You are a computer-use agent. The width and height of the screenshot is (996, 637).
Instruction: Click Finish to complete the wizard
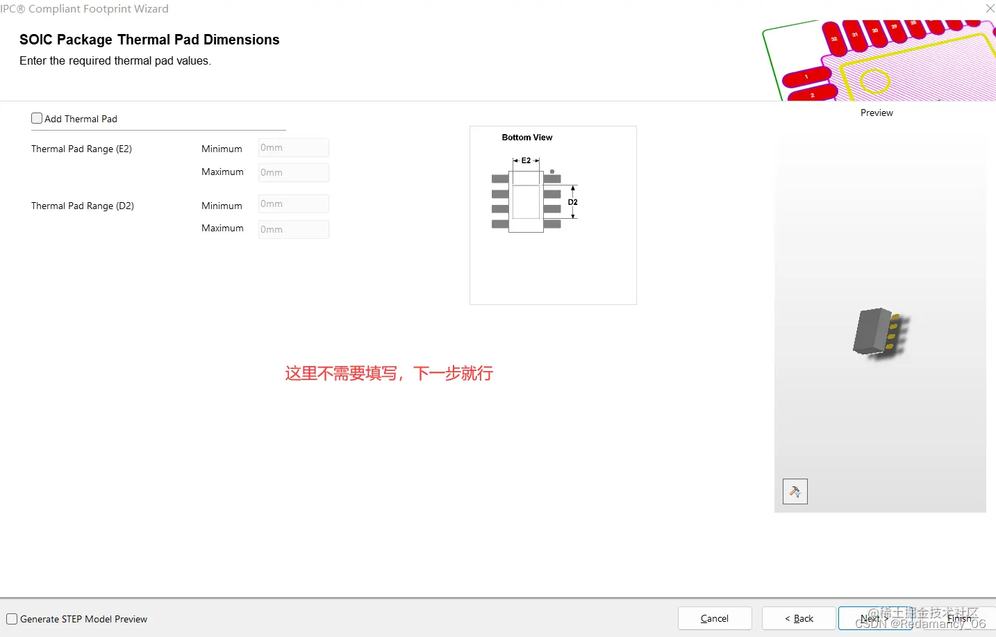click(x=959, y=618)
